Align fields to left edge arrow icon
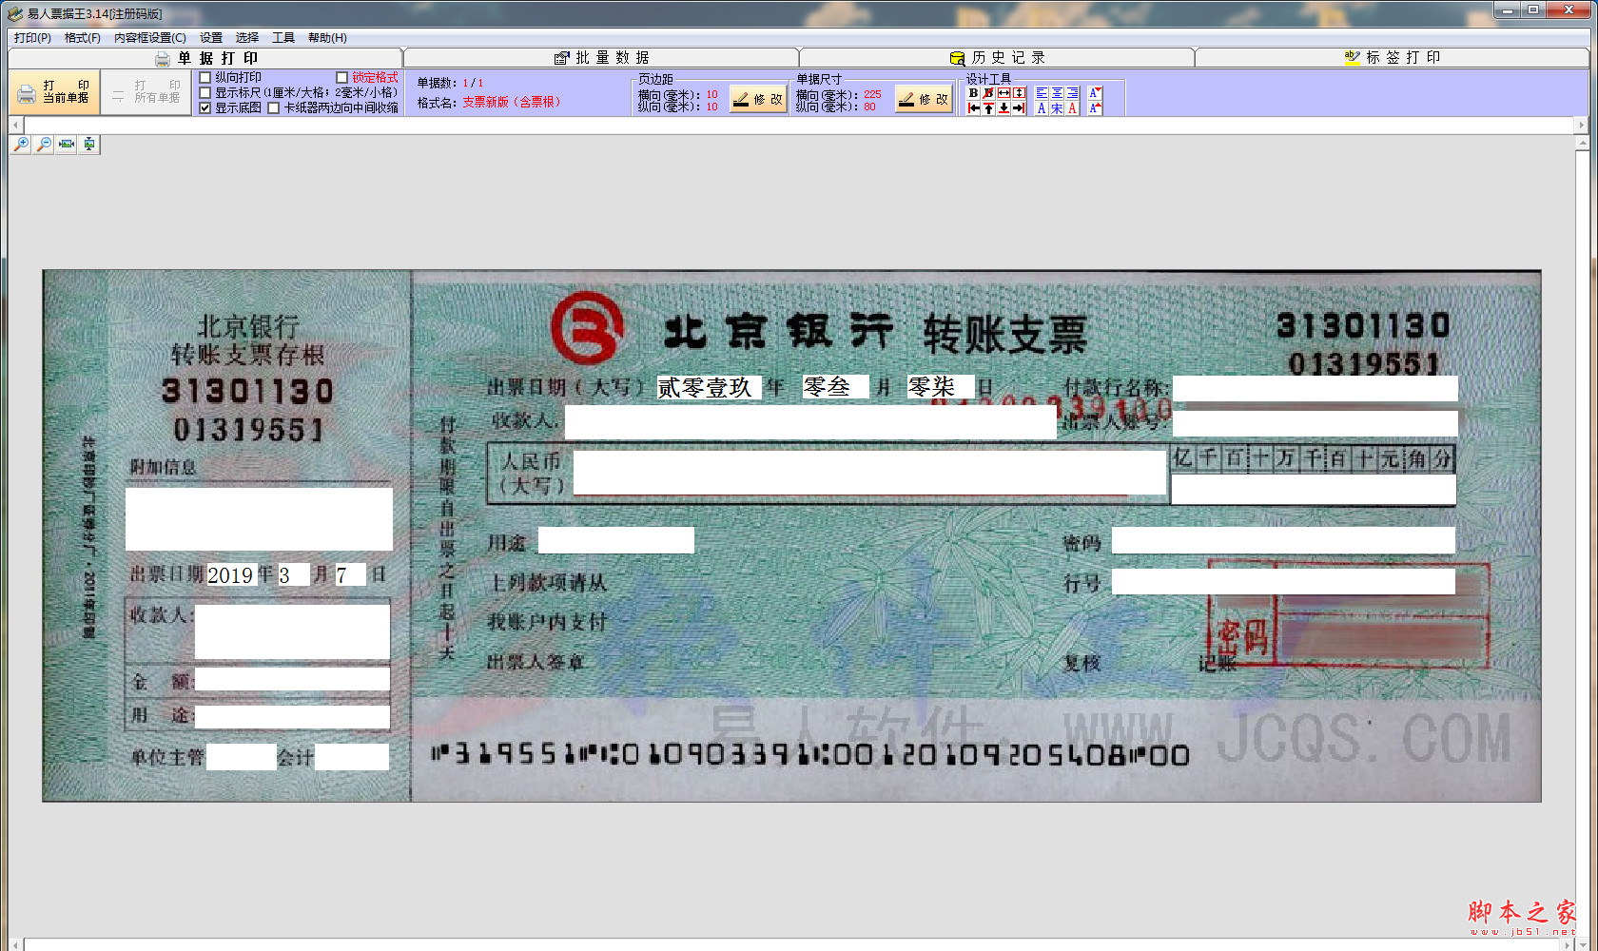The height and width of the screenshot is (951, 1598). click(x=973, y=108)
